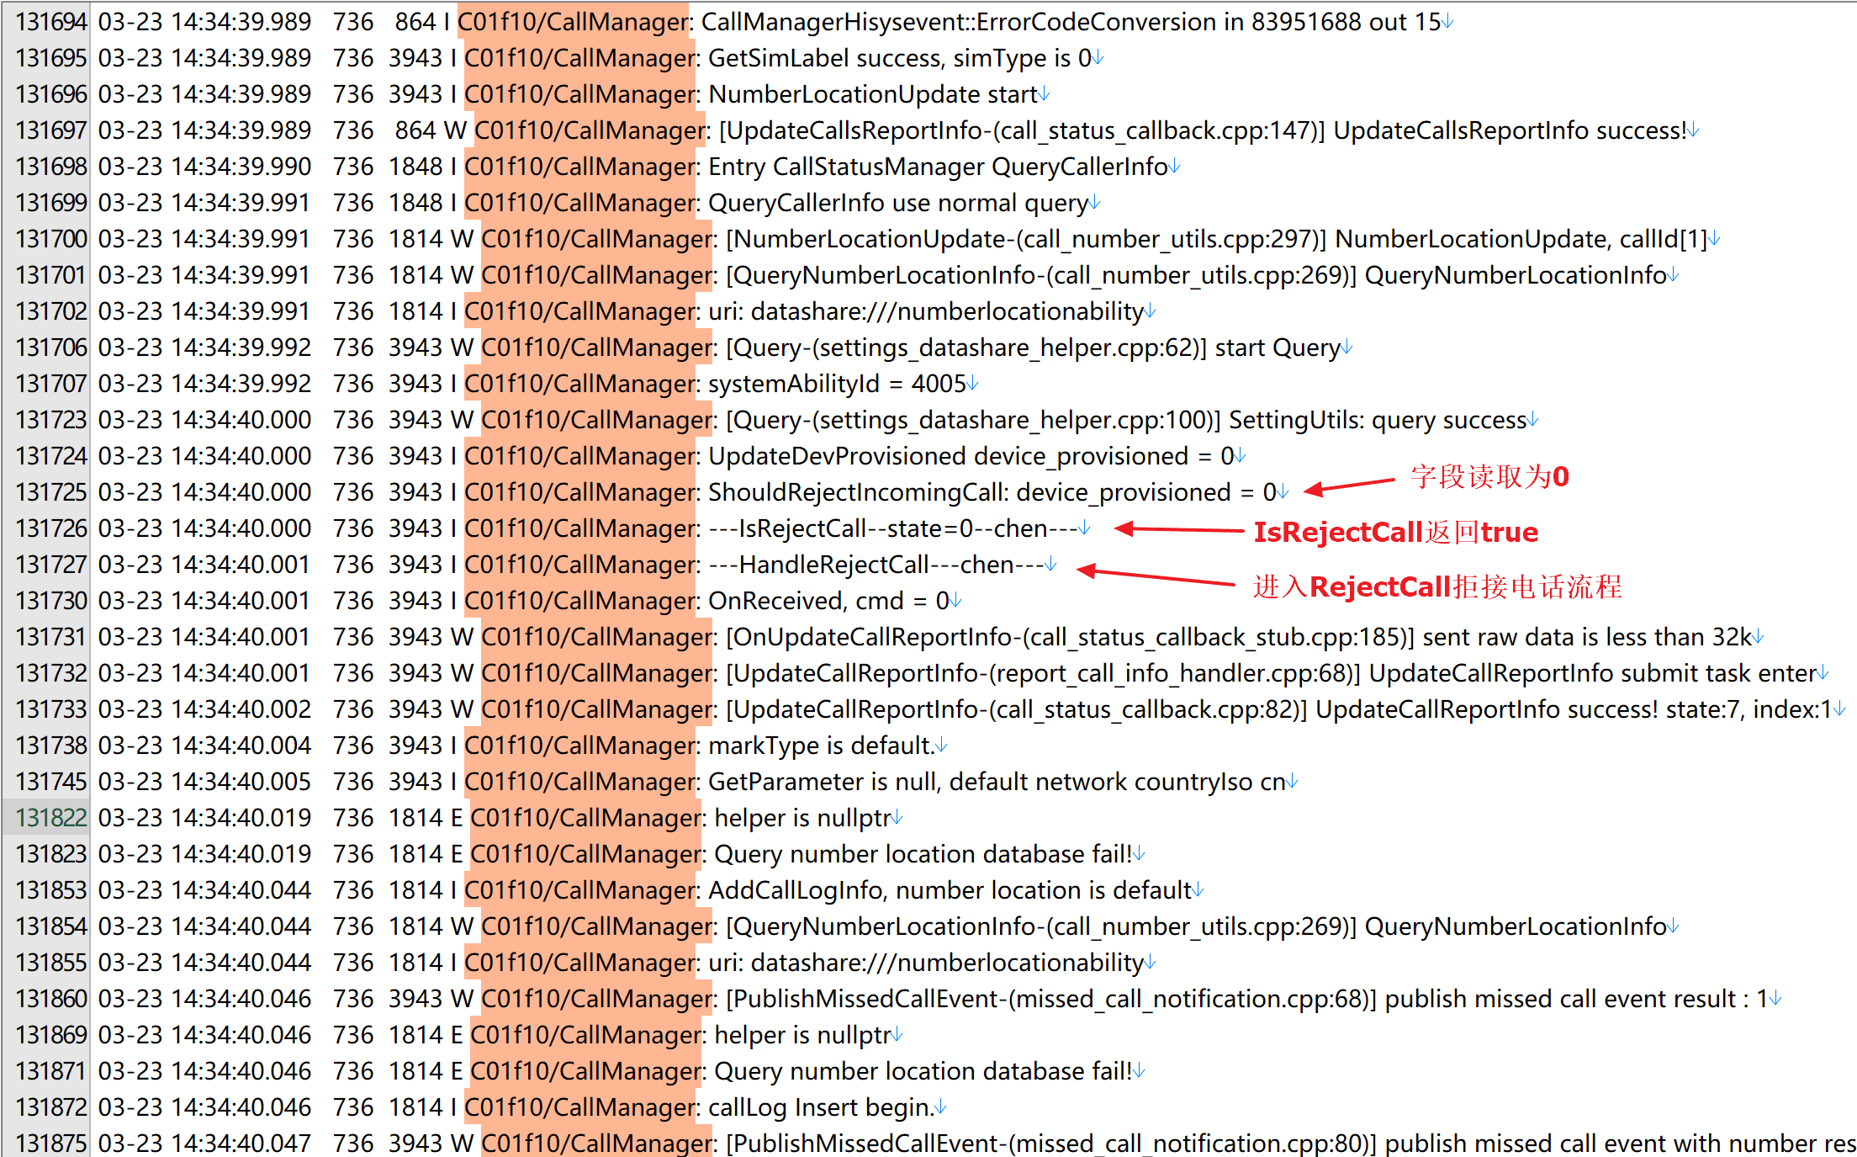Click the 'systemAbilityId = 4005' log message
This screenshot has height=1157, width=1857.
[x=837, y=384]
